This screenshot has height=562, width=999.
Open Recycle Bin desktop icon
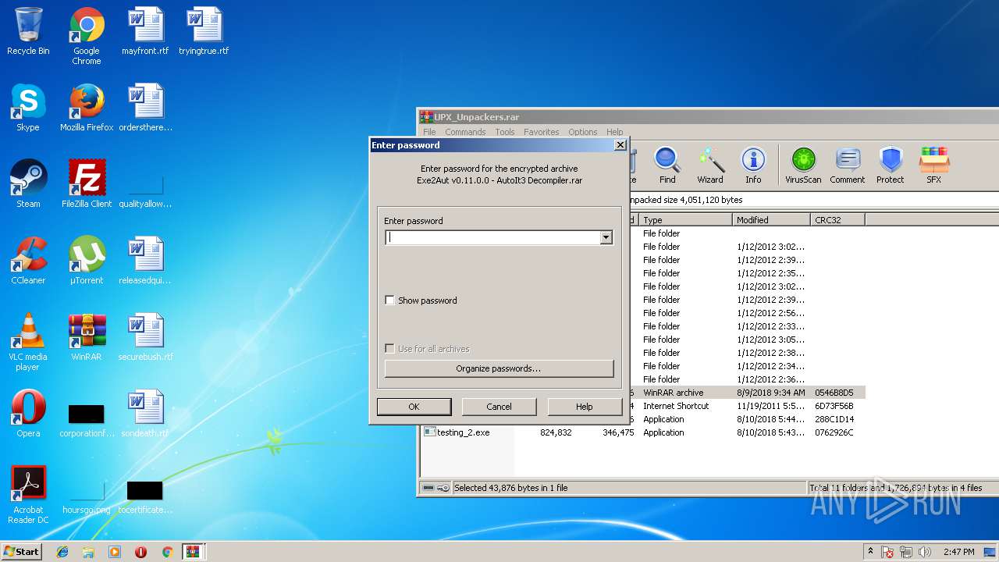28,31
